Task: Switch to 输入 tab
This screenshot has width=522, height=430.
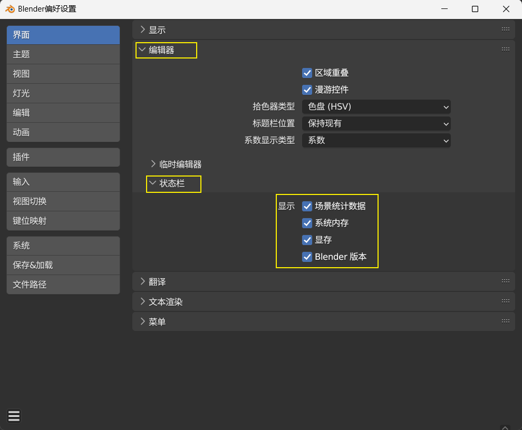Action: tap(63, 182)
